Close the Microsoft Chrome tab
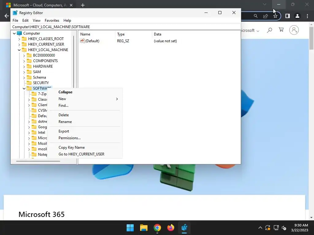 tap(71, 5)
